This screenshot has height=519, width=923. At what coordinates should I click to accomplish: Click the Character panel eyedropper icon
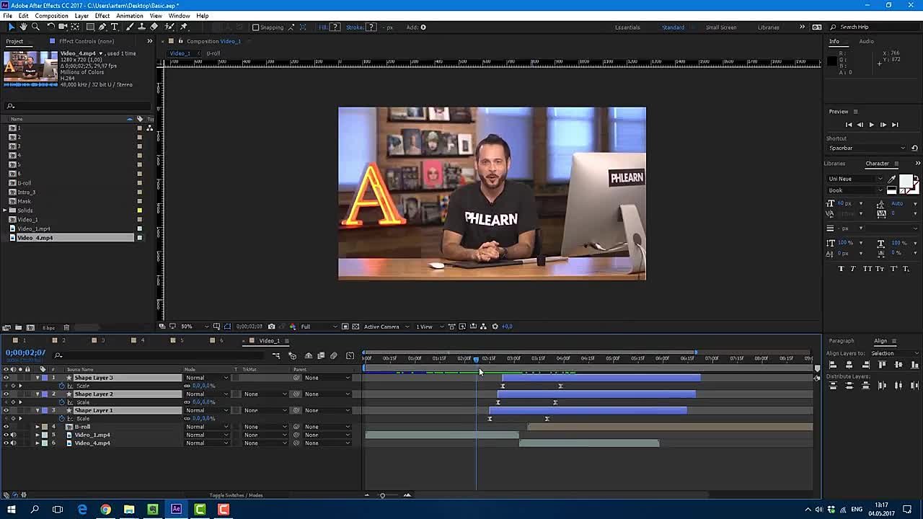point(892,179)
